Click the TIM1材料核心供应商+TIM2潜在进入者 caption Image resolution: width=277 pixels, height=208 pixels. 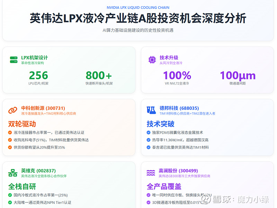tap(187, 114)
